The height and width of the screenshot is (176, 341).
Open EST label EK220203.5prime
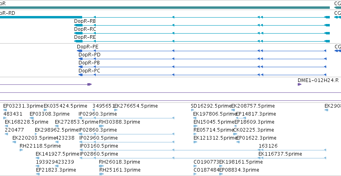[x=34, y=138]
